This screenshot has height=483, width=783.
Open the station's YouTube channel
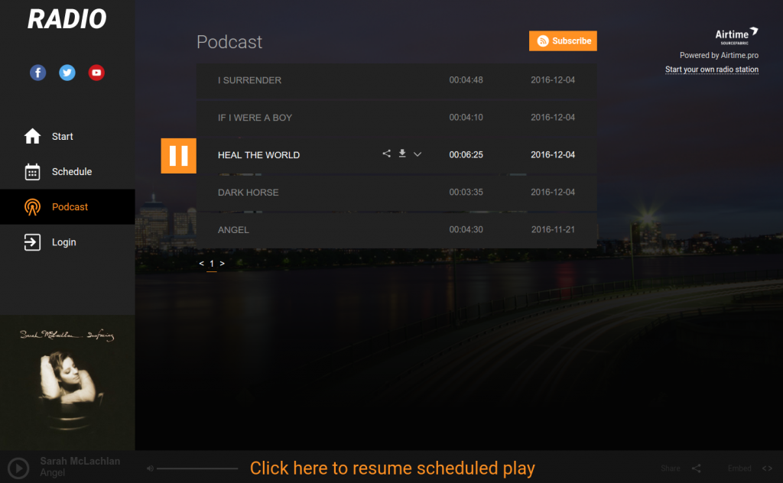point(96,72)
